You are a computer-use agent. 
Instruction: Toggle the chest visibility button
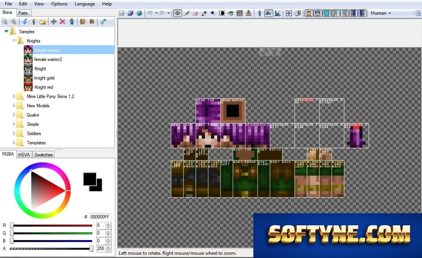(x=327, y=13)
